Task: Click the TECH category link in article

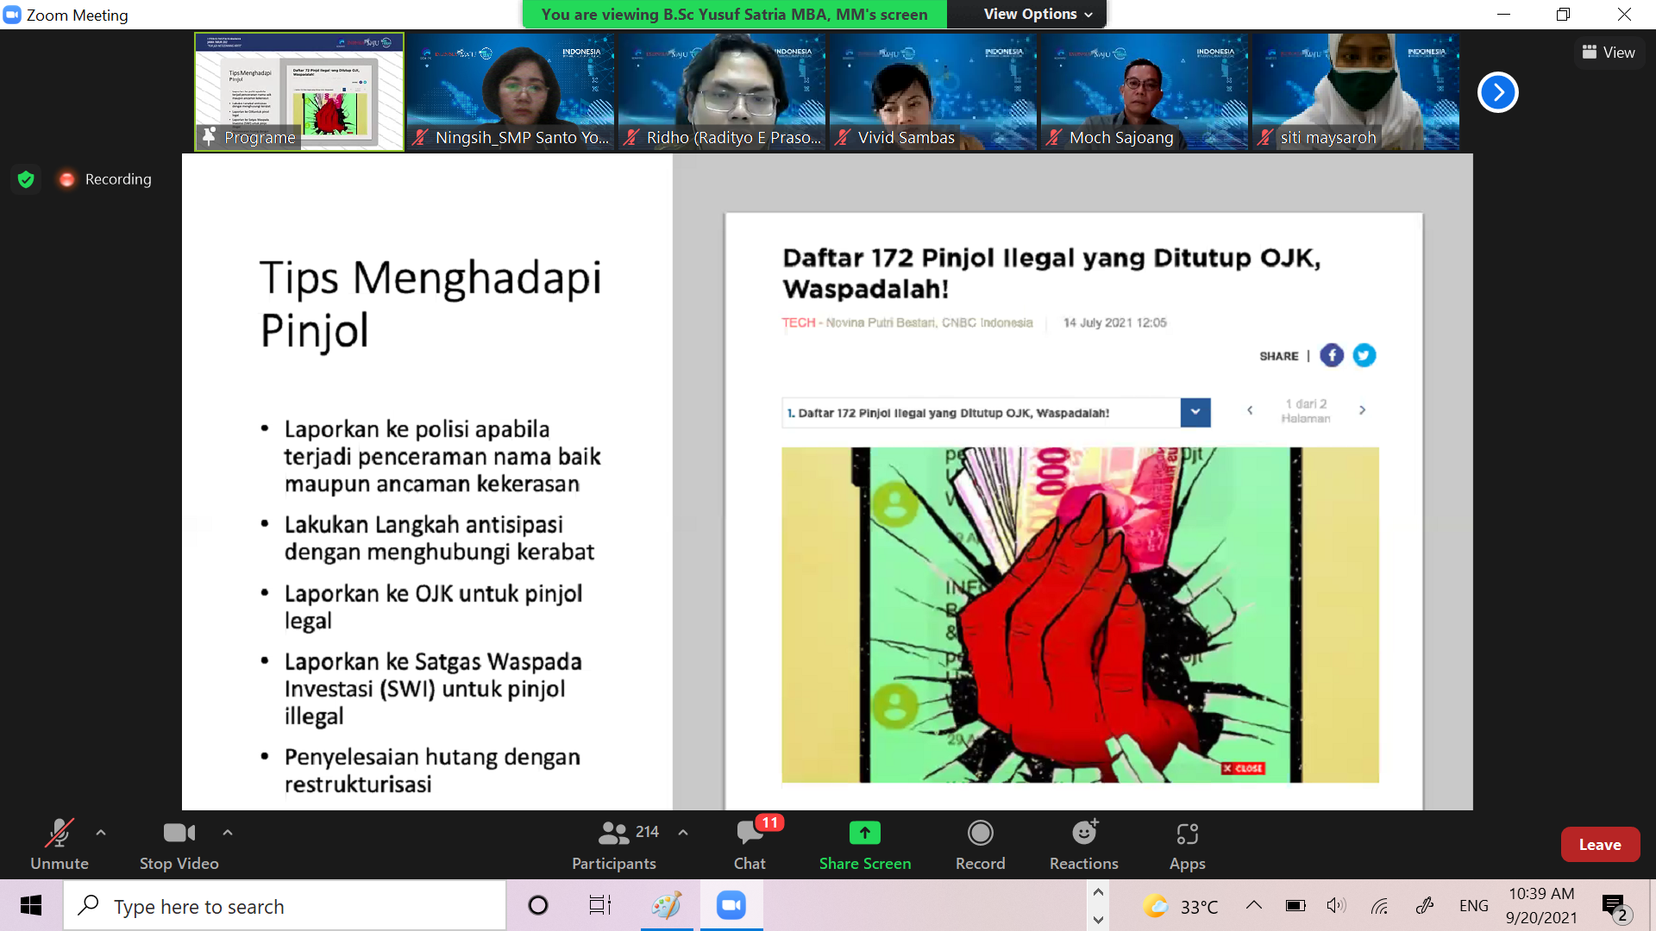Action: pyautogui.click(x=799, y=322)
